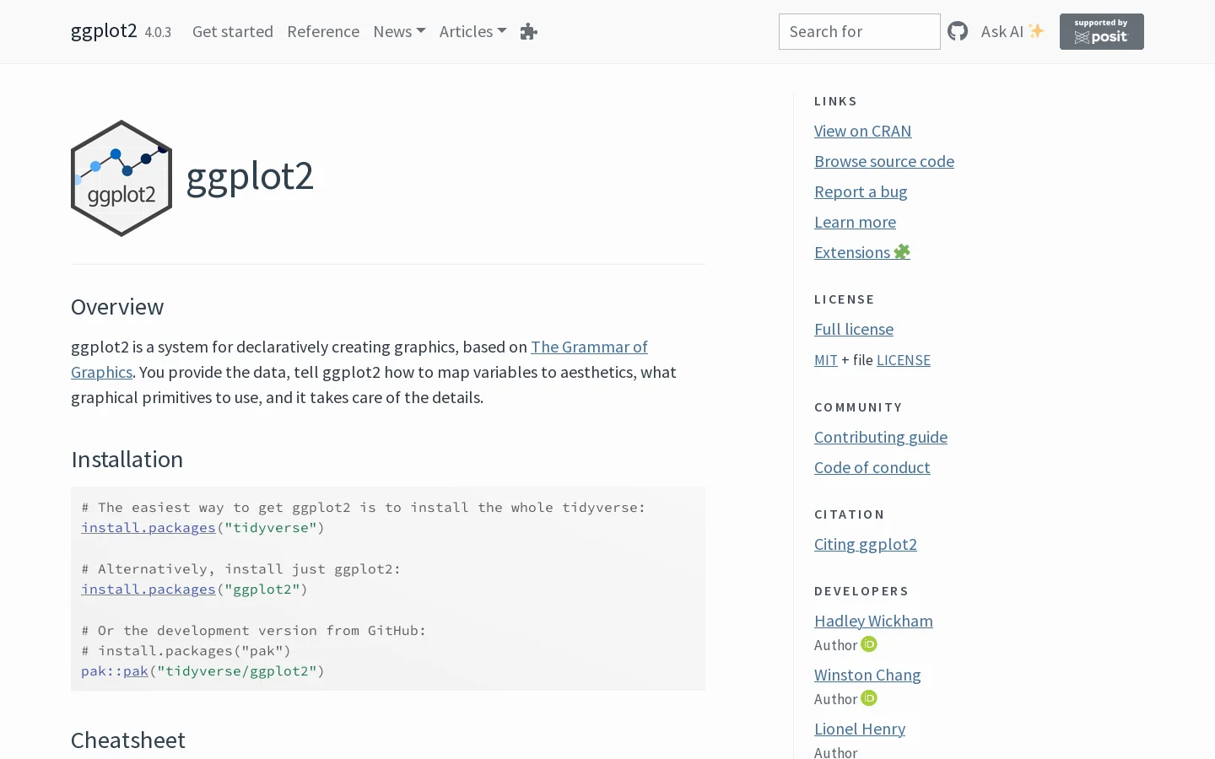Viewport: 1215px width, 759px height.
Task: Open the Contributing guide link
Action: pos(881,437)
